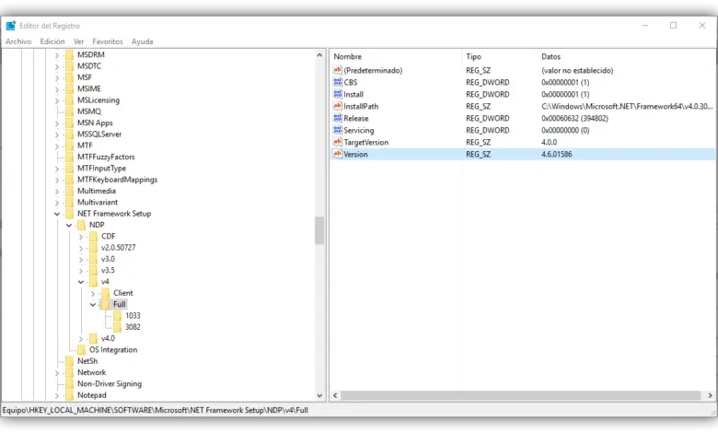Open the Favoritos menu

[108, 41]
